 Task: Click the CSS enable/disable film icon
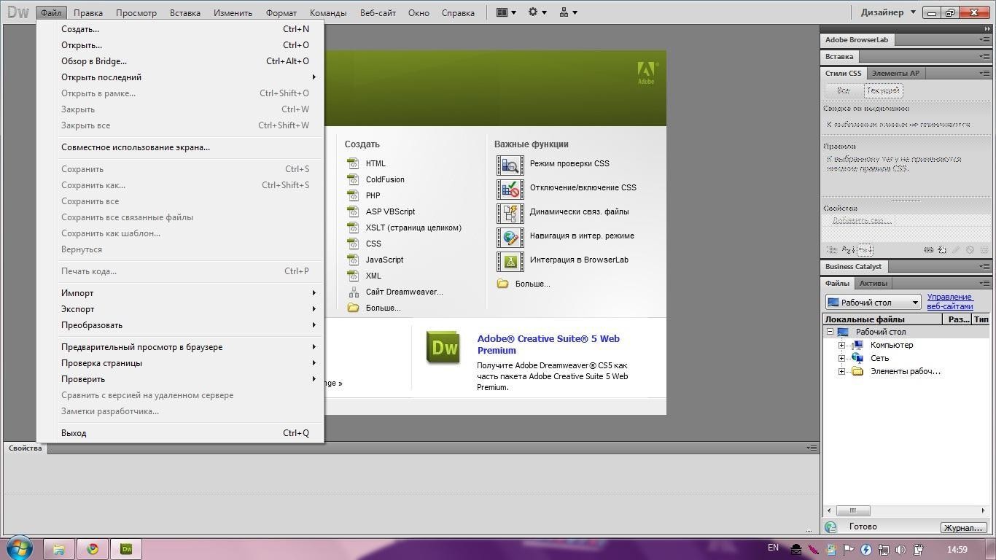[510, 189]
